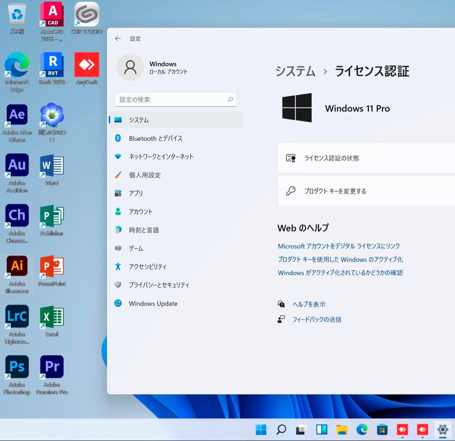The height and width of the screenshot is (441, 455).
Task: Expand the ライセンス認証の状態 section
Action: (x=367, y=158)
